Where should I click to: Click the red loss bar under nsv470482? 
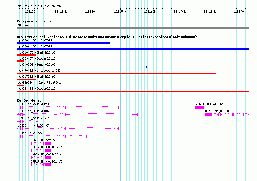pos(117,73)
